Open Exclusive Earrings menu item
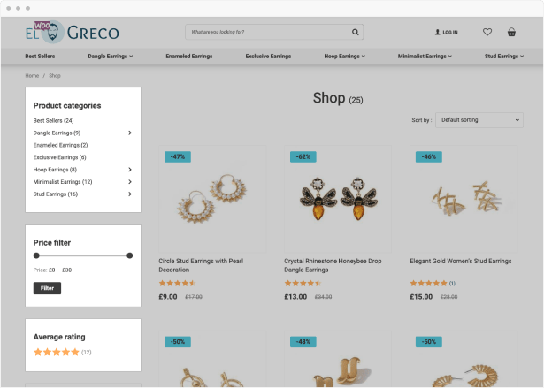This screenshot has height=388, width=544. tap(268, 56)
